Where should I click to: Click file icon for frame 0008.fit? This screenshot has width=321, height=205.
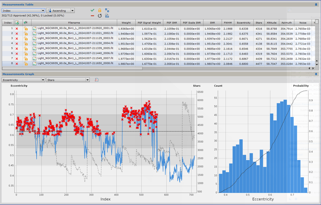click(x=34, y=64)
